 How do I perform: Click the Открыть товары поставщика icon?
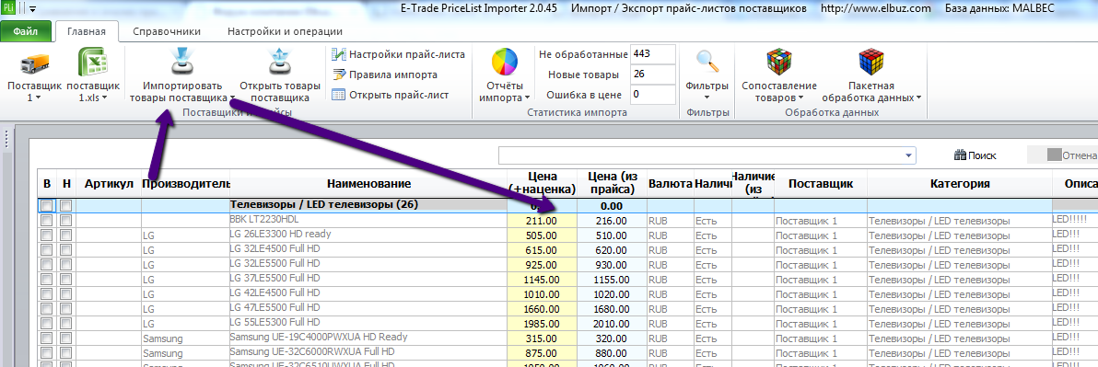(279, 61)
